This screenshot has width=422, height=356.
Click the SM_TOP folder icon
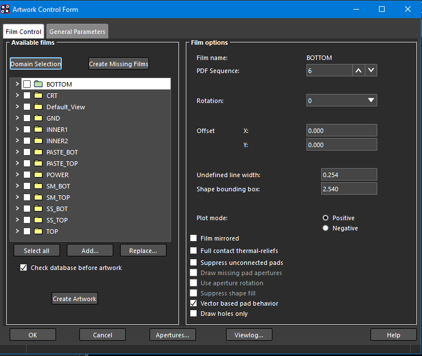38,198
